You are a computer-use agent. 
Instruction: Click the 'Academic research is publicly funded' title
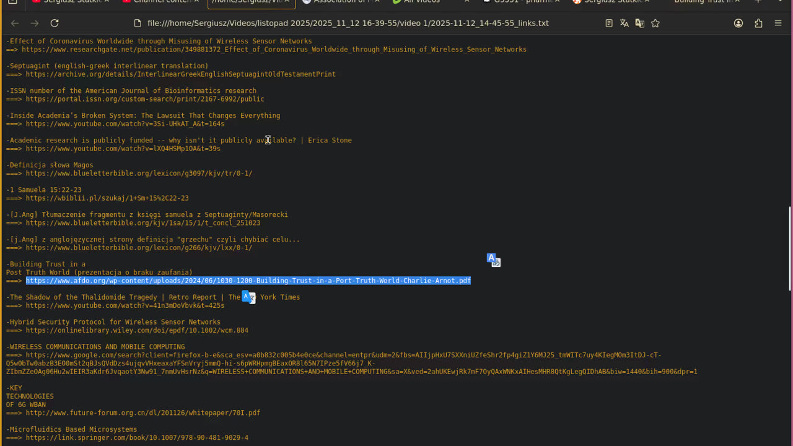coord(179,140)
